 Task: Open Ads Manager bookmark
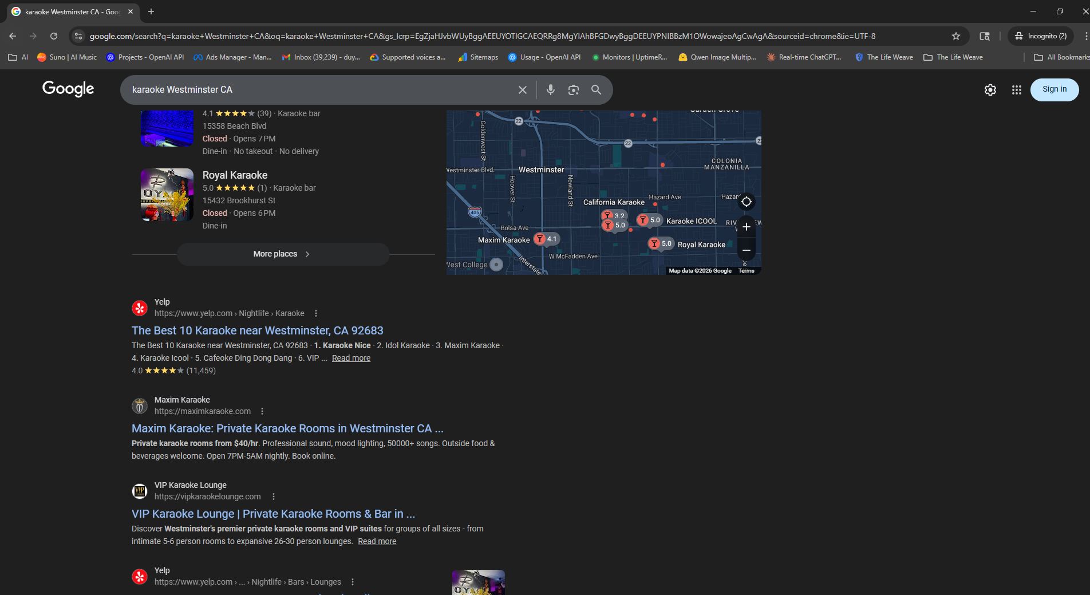(232, 57)
